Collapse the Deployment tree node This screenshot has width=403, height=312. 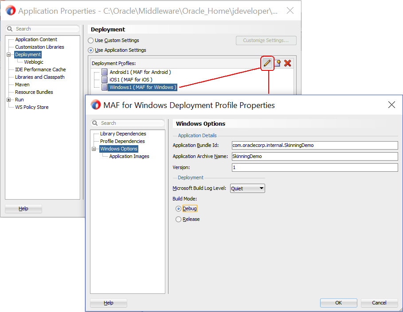[9, 54]
